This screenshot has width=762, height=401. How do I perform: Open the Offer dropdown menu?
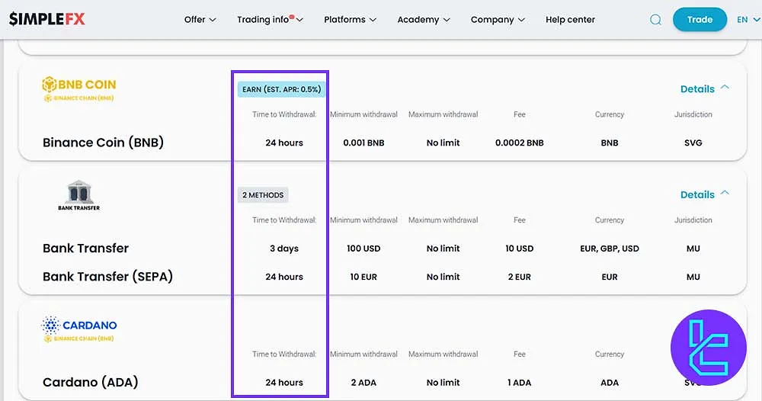pos(200,20)
